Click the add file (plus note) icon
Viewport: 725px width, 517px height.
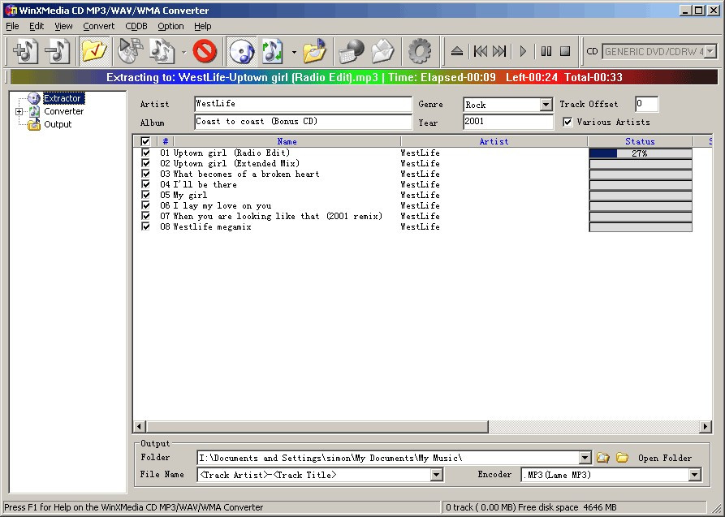pos(25,51)
